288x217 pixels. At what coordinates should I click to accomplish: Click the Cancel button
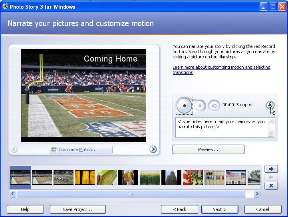click(263, 209)
